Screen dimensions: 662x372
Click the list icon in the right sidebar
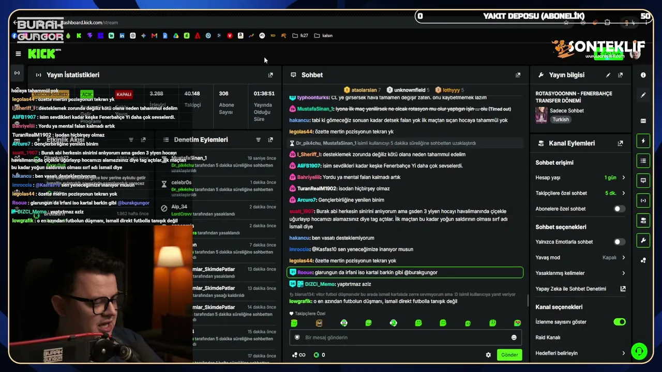643,161
